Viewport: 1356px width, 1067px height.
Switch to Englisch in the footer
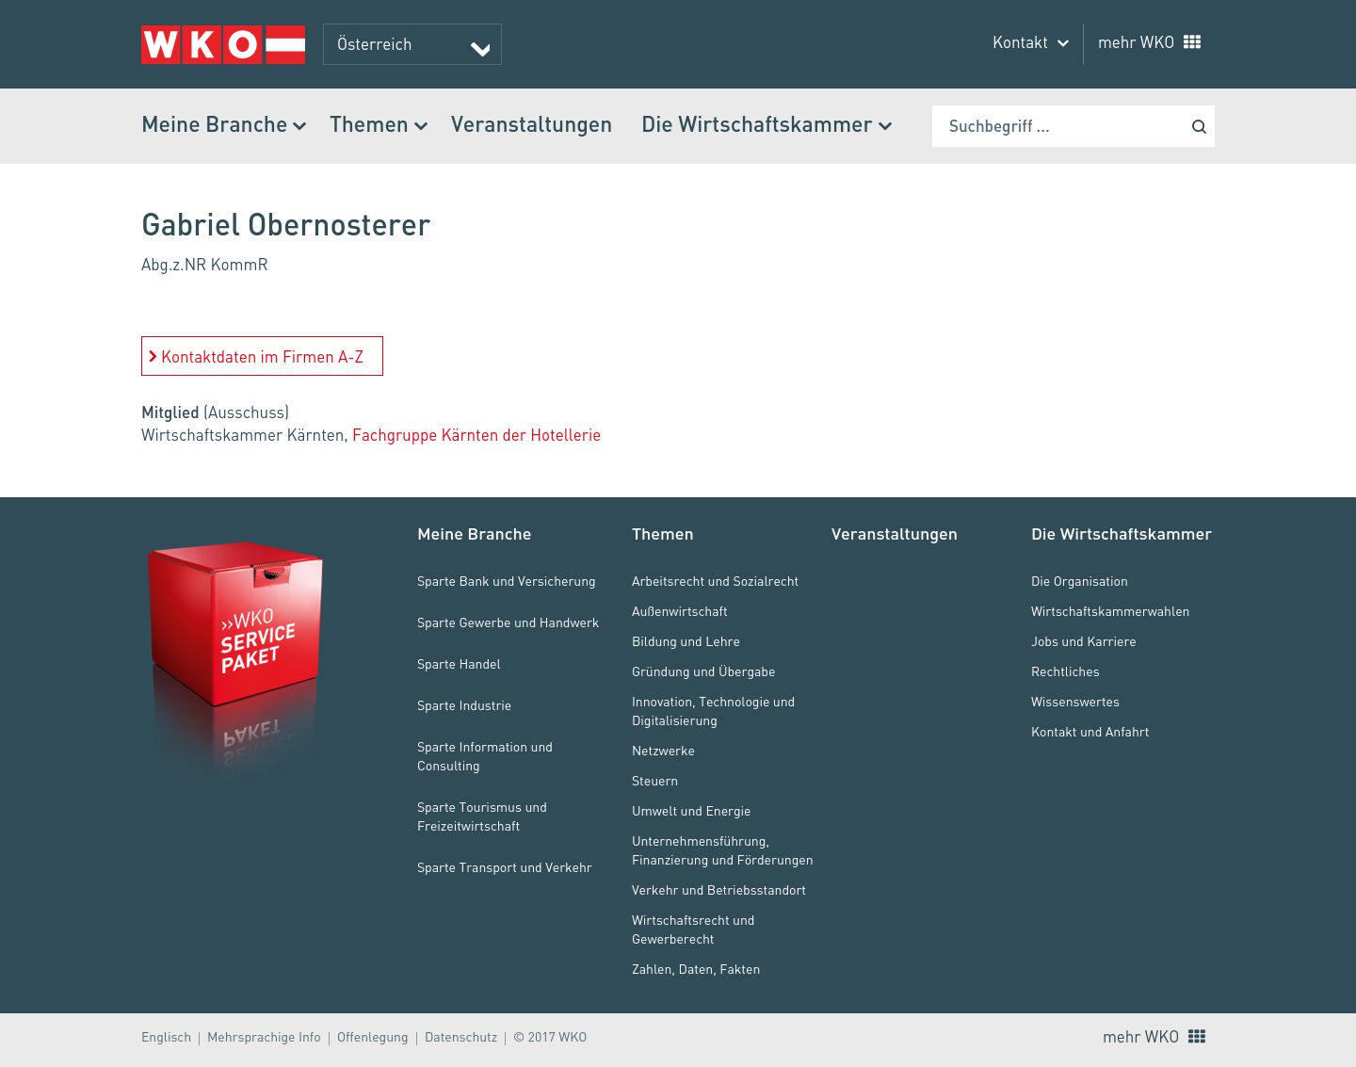(167, 1037)
